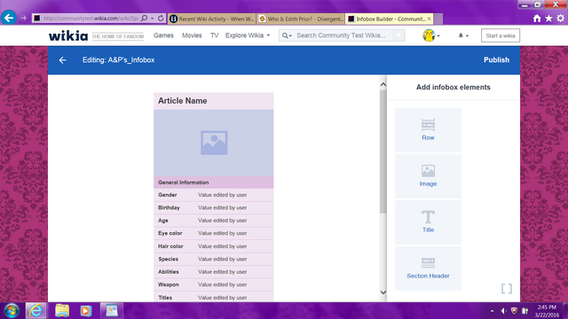Open the Movies hub link
Viewport: 568px width, 319px height.
192,35
